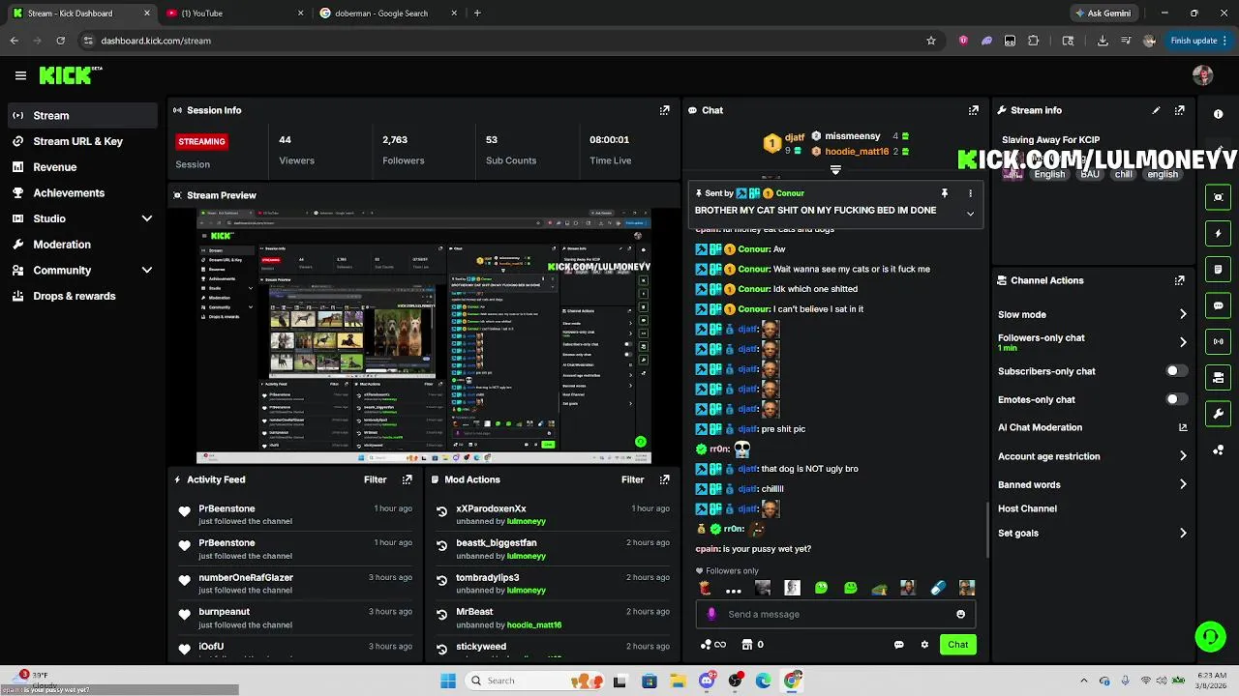Open Set goals options arrow
1239x696 pixels.
[1183, 533]
